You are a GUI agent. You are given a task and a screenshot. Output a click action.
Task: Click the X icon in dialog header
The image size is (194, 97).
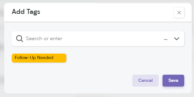coord(179,13)
